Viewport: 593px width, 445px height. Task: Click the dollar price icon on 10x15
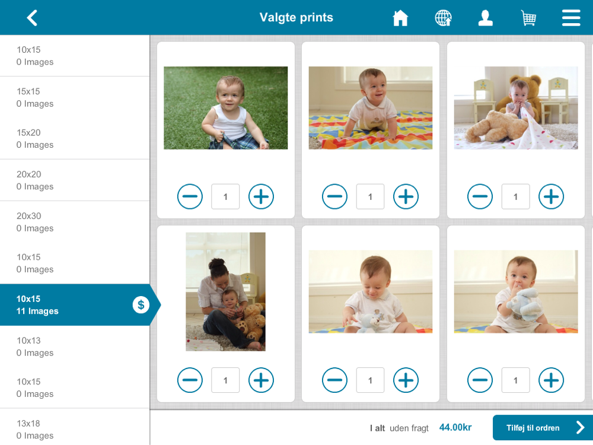(x=141, y=304)
